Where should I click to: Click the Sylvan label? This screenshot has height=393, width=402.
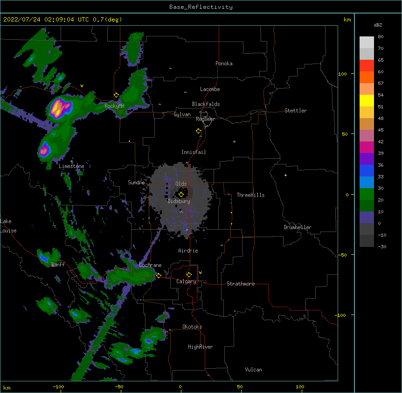182,114
